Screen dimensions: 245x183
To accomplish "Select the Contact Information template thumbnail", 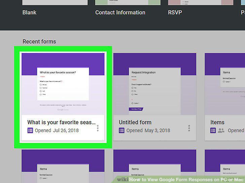I will click(x=128, y=2).
